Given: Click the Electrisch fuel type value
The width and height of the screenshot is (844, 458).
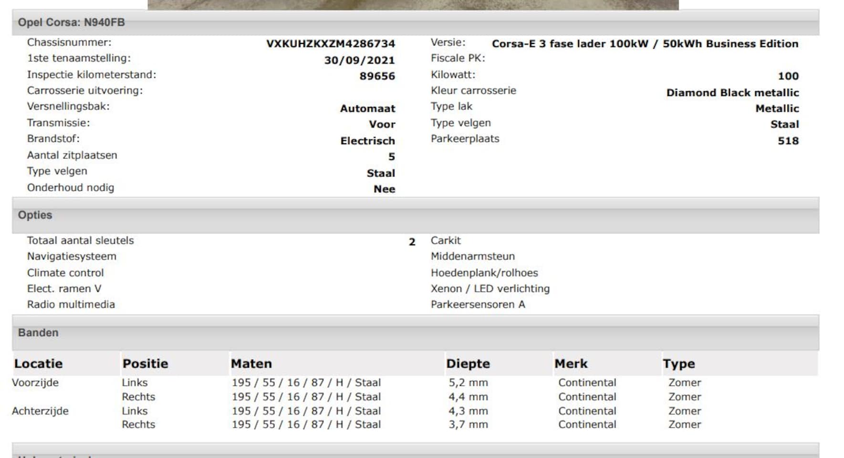Looking at the screenshot, I should click(367, 141).
